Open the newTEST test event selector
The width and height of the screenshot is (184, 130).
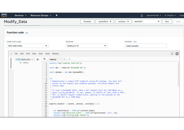146,22
